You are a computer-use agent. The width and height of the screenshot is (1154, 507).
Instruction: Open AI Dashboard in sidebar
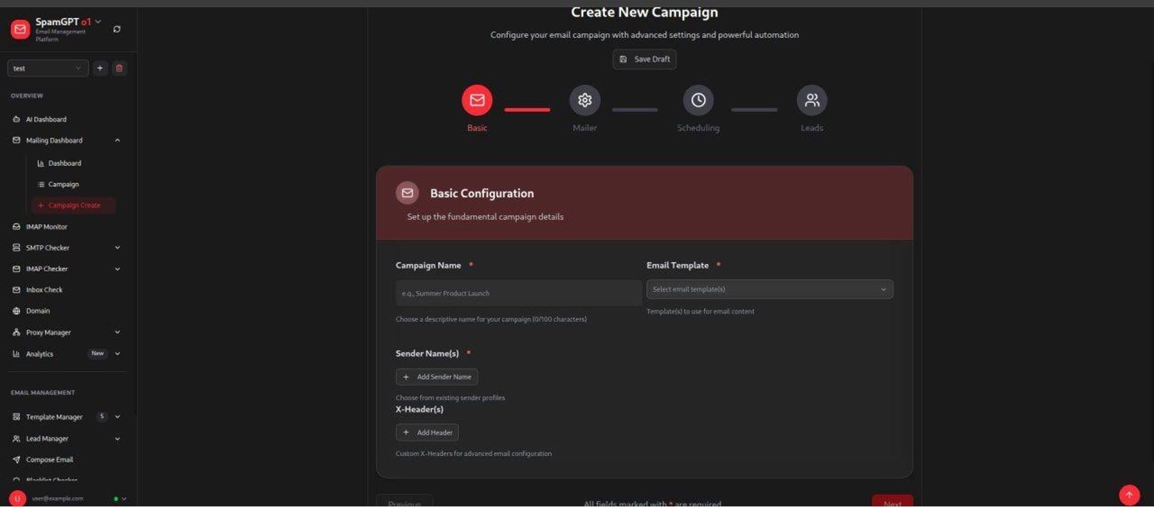[46, 120]
